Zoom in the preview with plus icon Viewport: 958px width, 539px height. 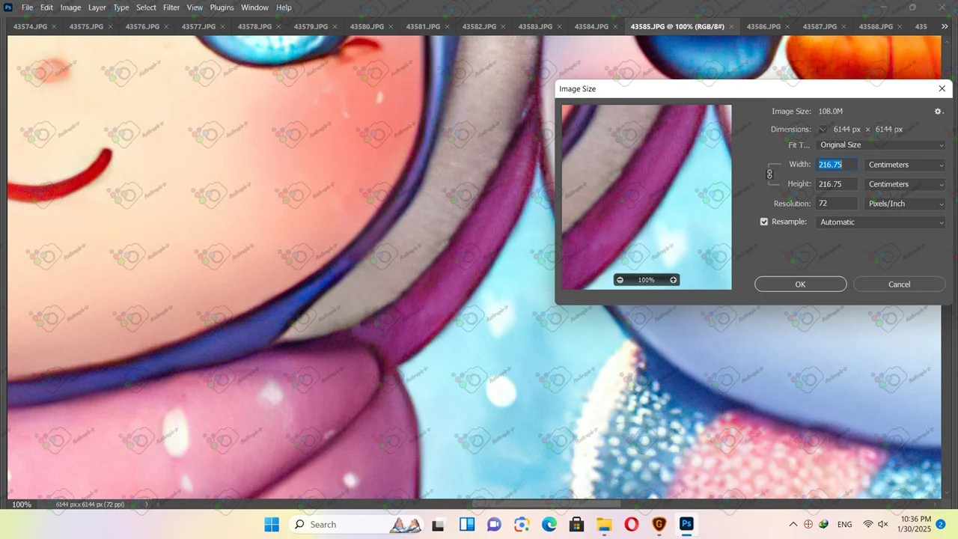point(673,280)
